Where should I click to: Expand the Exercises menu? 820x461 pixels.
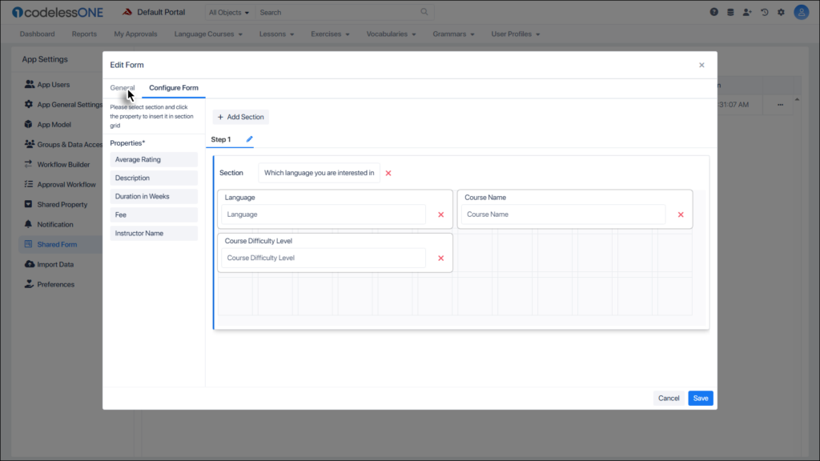pyautogui.click(x=330, y=34)
